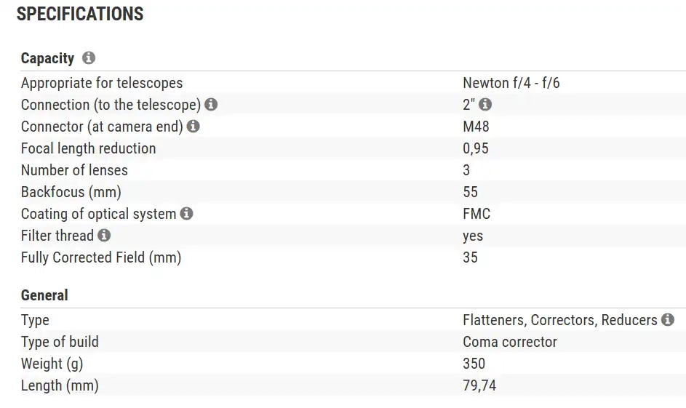Viewport: 686px width, 408px height.
Task: Select the Capacity section heading
Action: coord(47,59)
